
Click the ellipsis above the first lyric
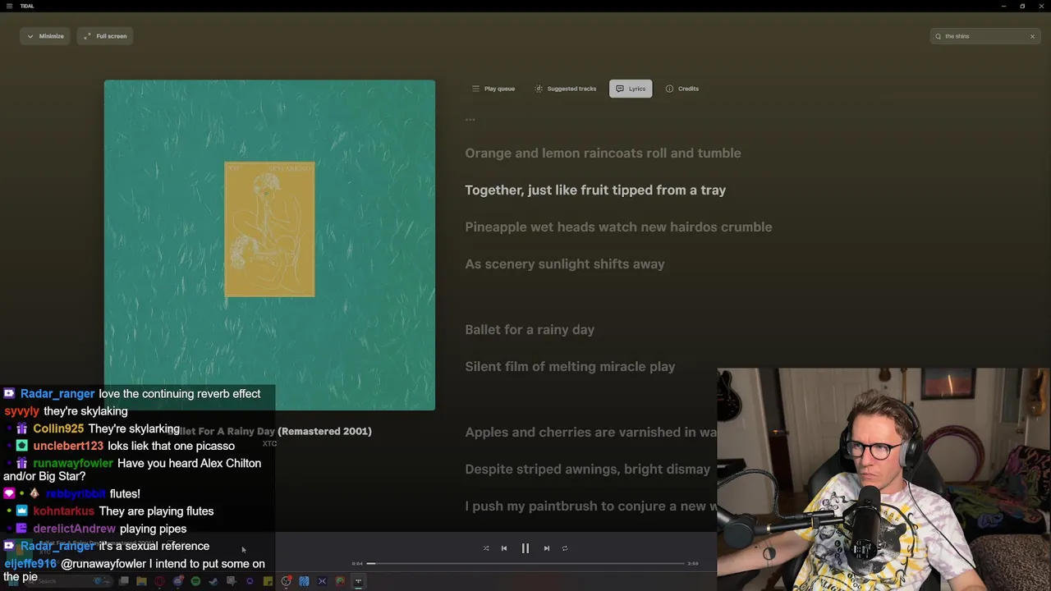coord(470,120)
